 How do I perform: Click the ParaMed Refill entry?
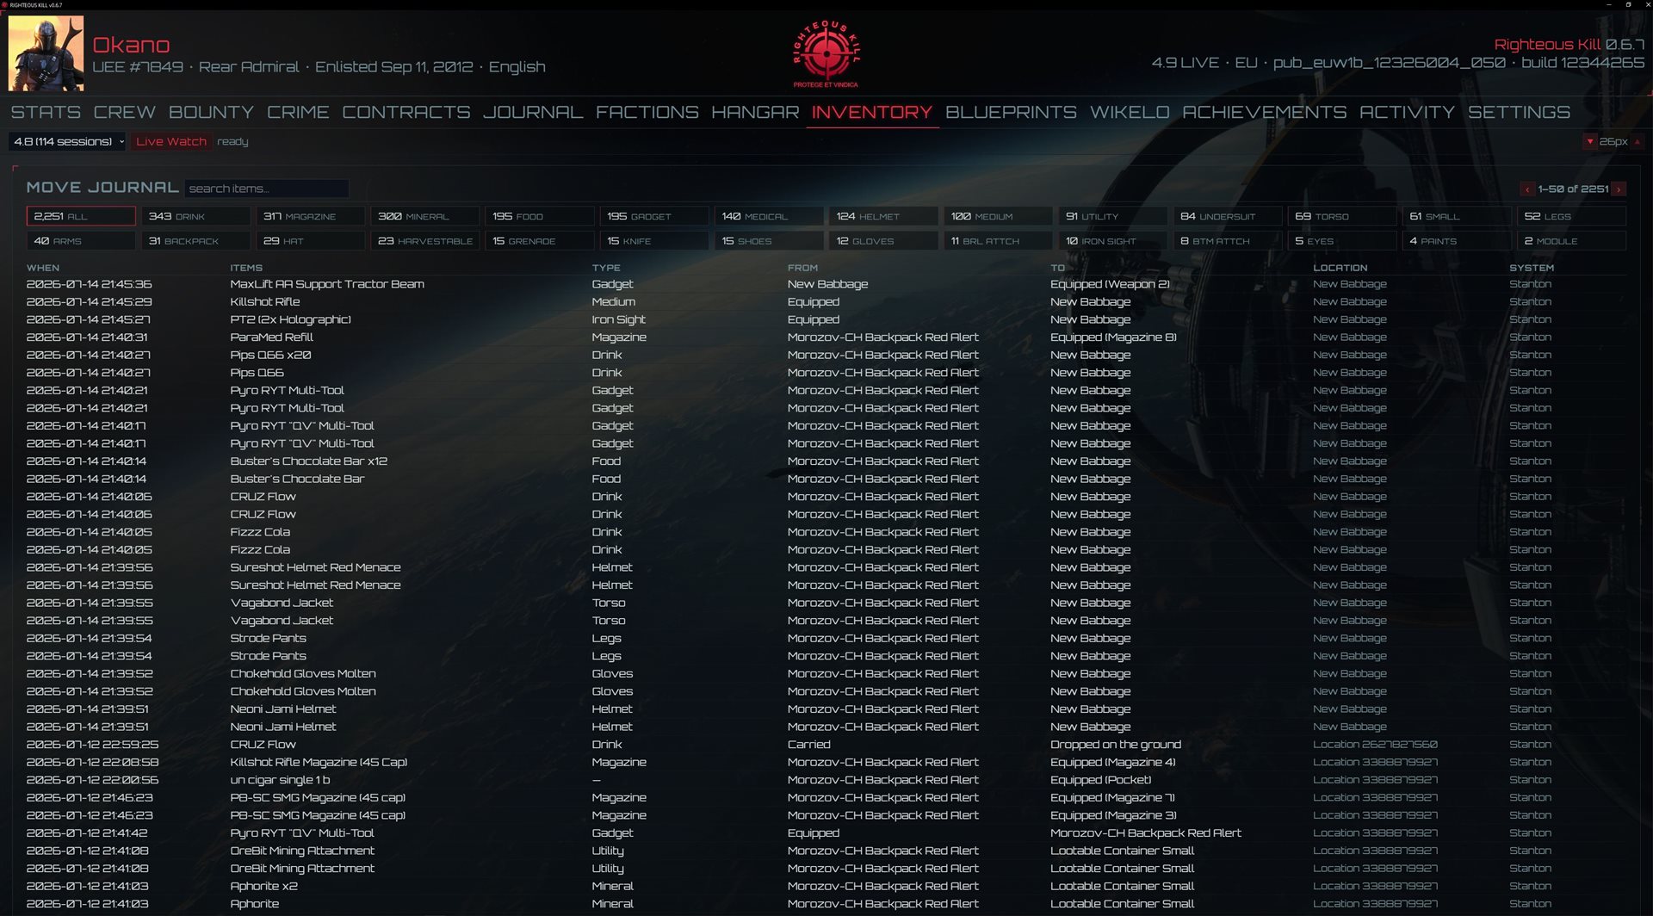tap(826, 337)
